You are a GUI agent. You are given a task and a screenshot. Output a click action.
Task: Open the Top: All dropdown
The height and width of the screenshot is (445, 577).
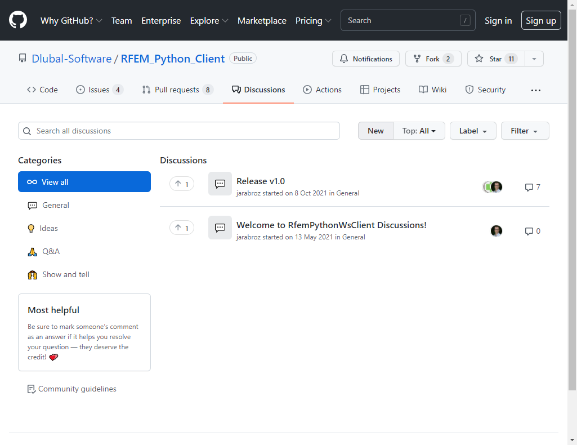[x=419, y=131]
